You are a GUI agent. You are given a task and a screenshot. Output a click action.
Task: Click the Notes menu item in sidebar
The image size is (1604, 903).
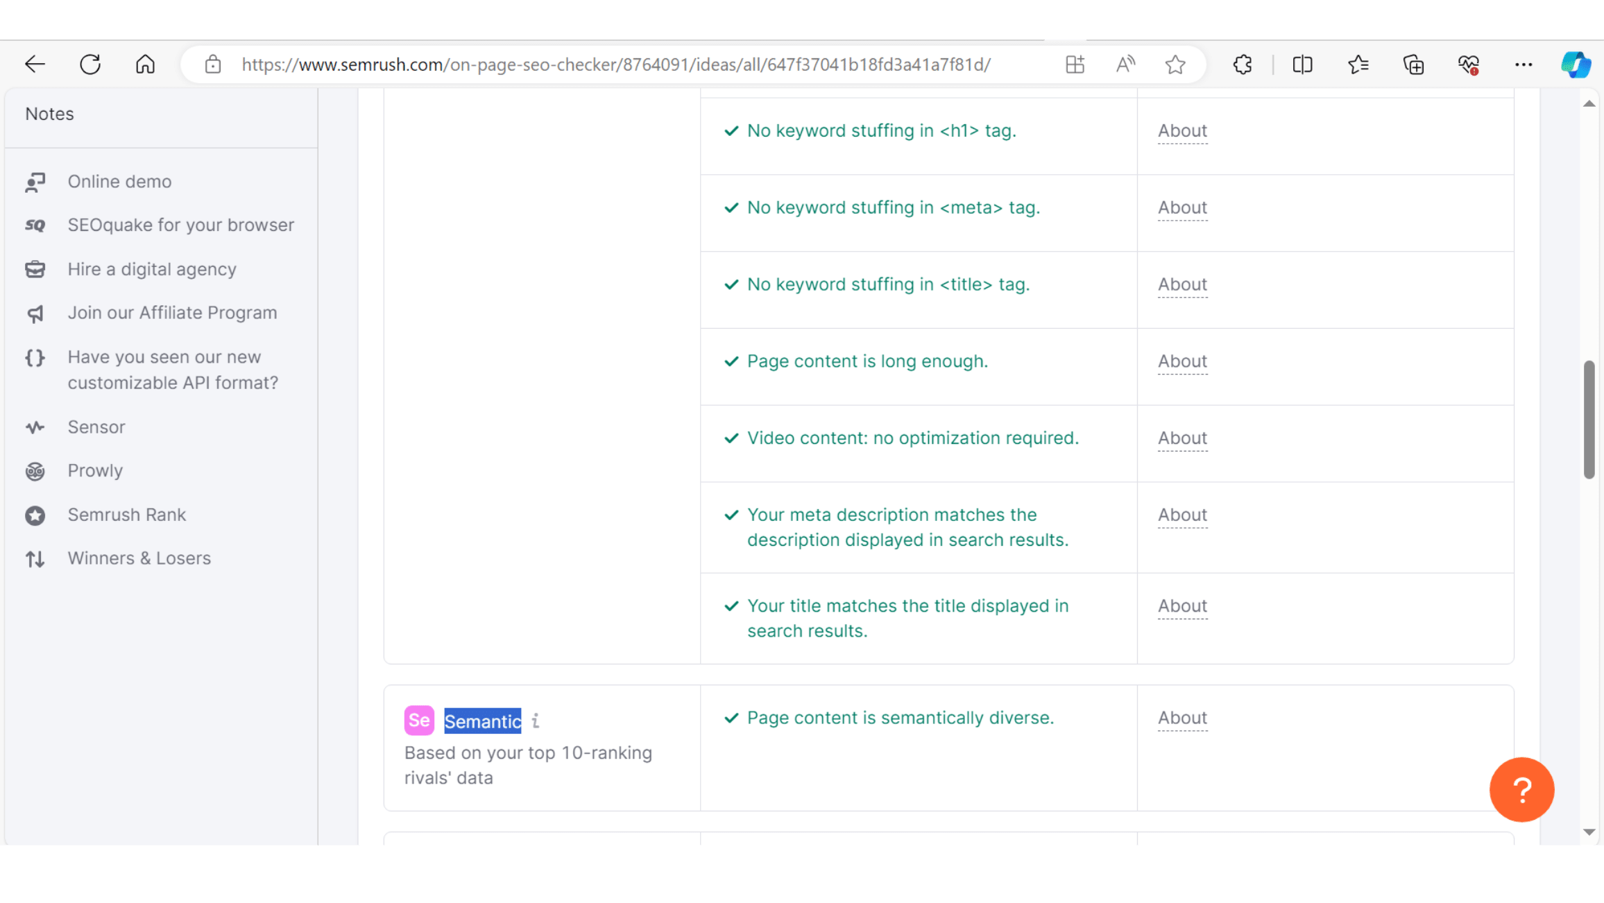47,114
